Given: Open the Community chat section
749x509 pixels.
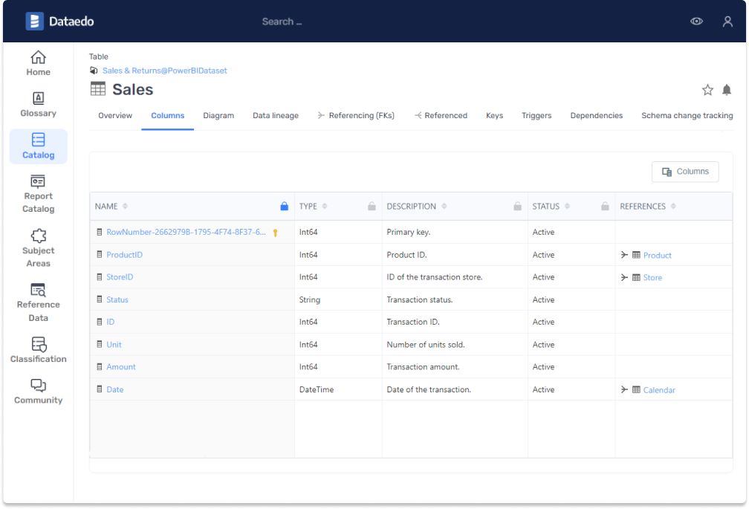Looking at the screenshot, I should (38, 391).
